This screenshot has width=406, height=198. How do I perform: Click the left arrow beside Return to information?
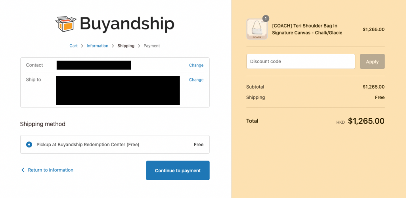tap(23, 170)
